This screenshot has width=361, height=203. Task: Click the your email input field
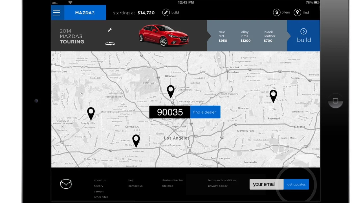267,184
